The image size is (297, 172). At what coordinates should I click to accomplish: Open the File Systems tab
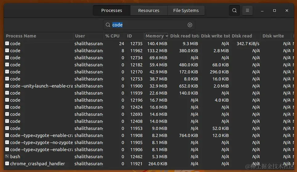tap(186, 10)
